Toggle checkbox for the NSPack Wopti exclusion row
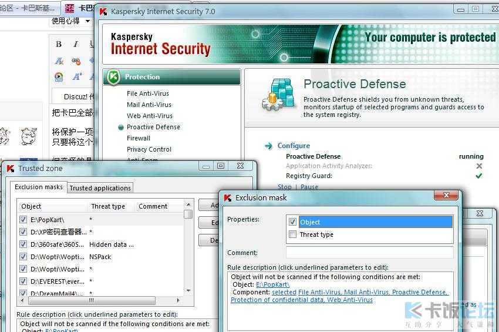The height and width of the screenshot is (332, 499). [23, 256]
